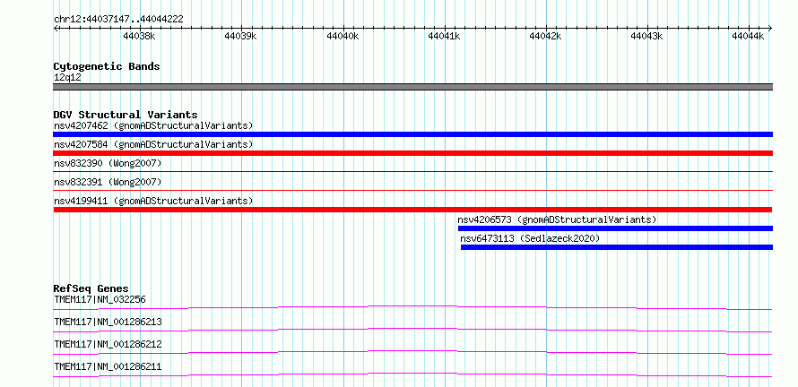This screenshot has height=387, width=798.
Task: Click the 44044k ruler tick label
Action: pos(748,36)
